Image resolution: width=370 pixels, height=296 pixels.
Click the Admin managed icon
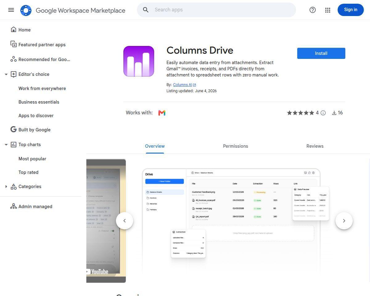pos(14,206)
